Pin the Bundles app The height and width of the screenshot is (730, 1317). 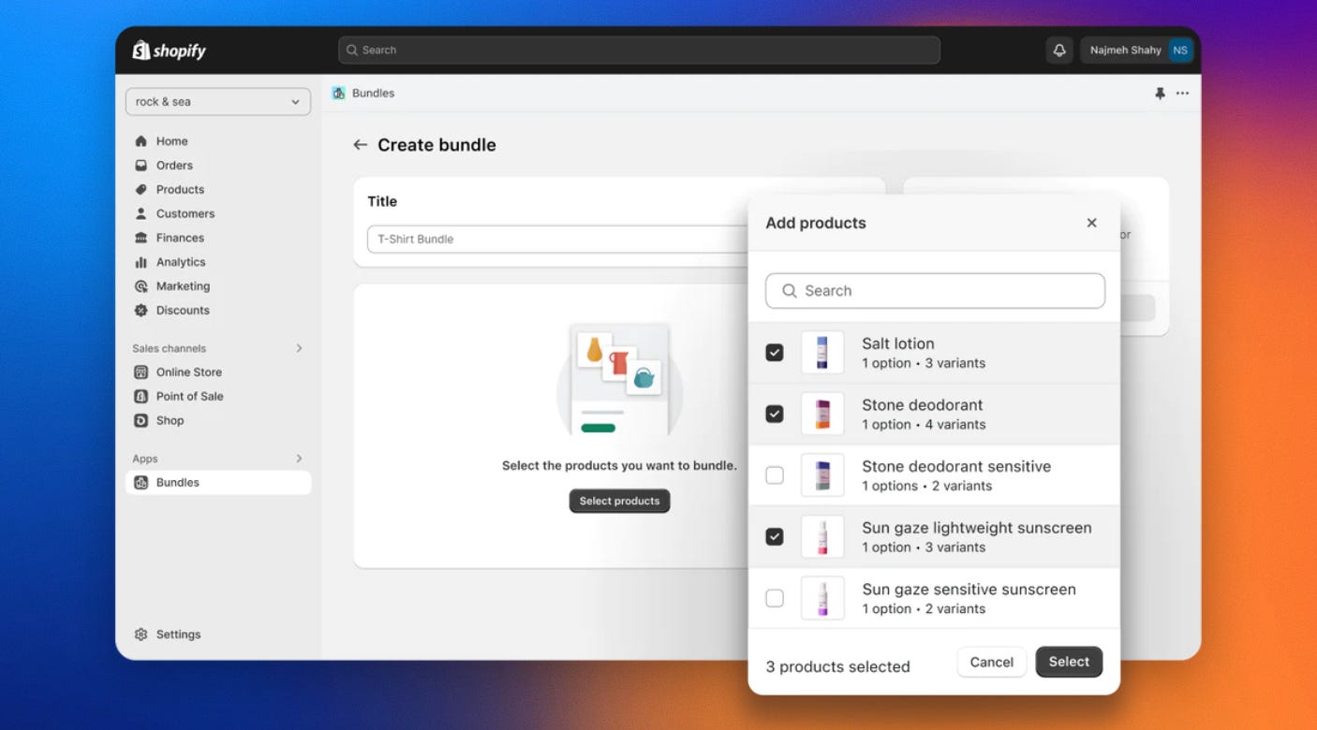(1160, 94)
